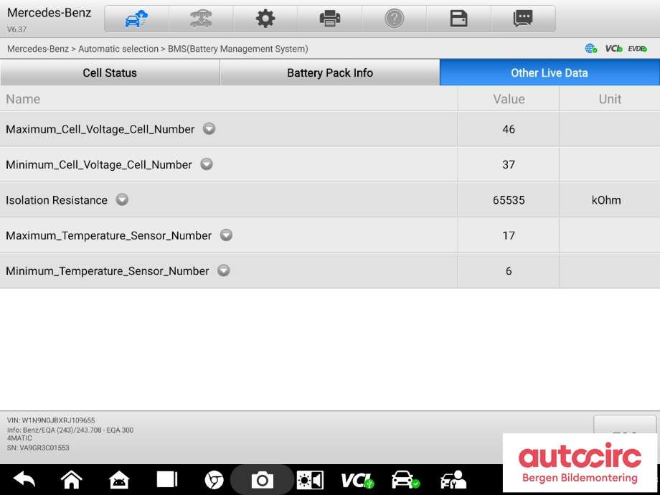
Task: Open the message feedback icon
Action: click(x=523, y=19)
